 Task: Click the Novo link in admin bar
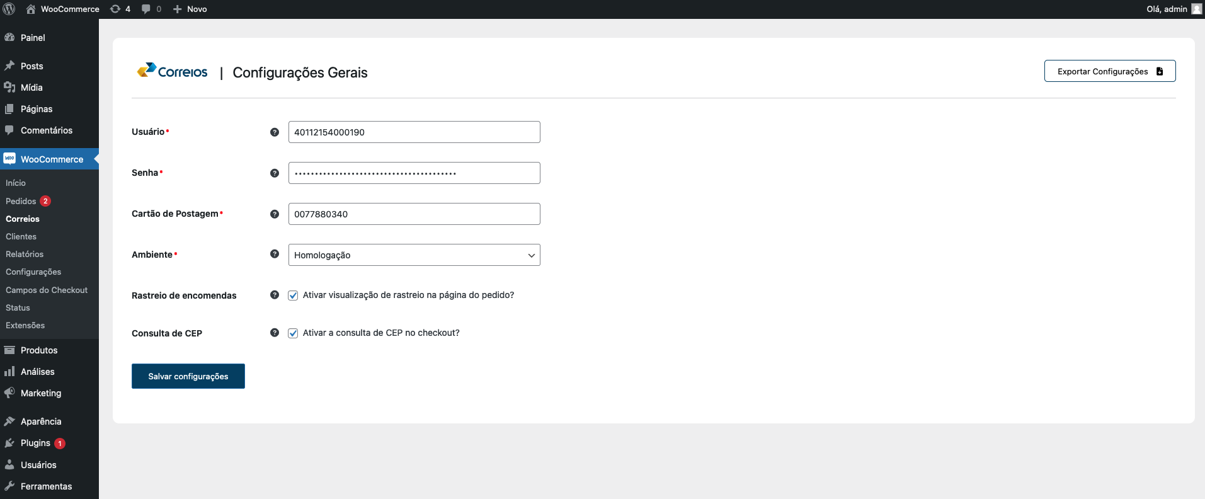[x=197, y=9]
